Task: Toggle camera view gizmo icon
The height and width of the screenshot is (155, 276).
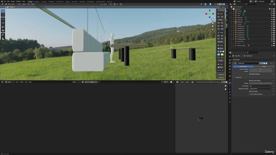Action: tap(213, 26)
